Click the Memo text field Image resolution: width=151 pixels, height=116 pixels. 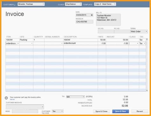(25, 111)
